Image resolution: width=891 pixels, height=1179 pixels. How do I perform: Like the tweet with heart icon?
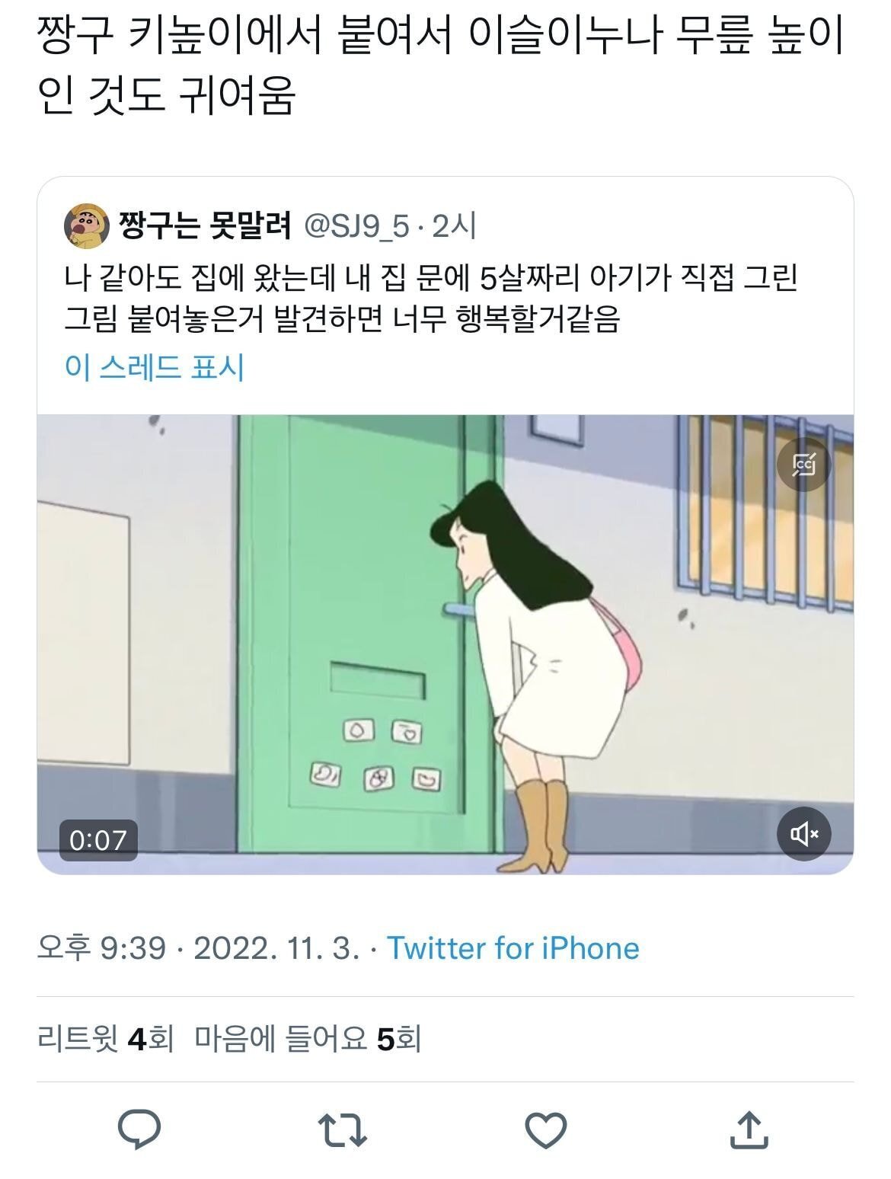coord(546,1130)
